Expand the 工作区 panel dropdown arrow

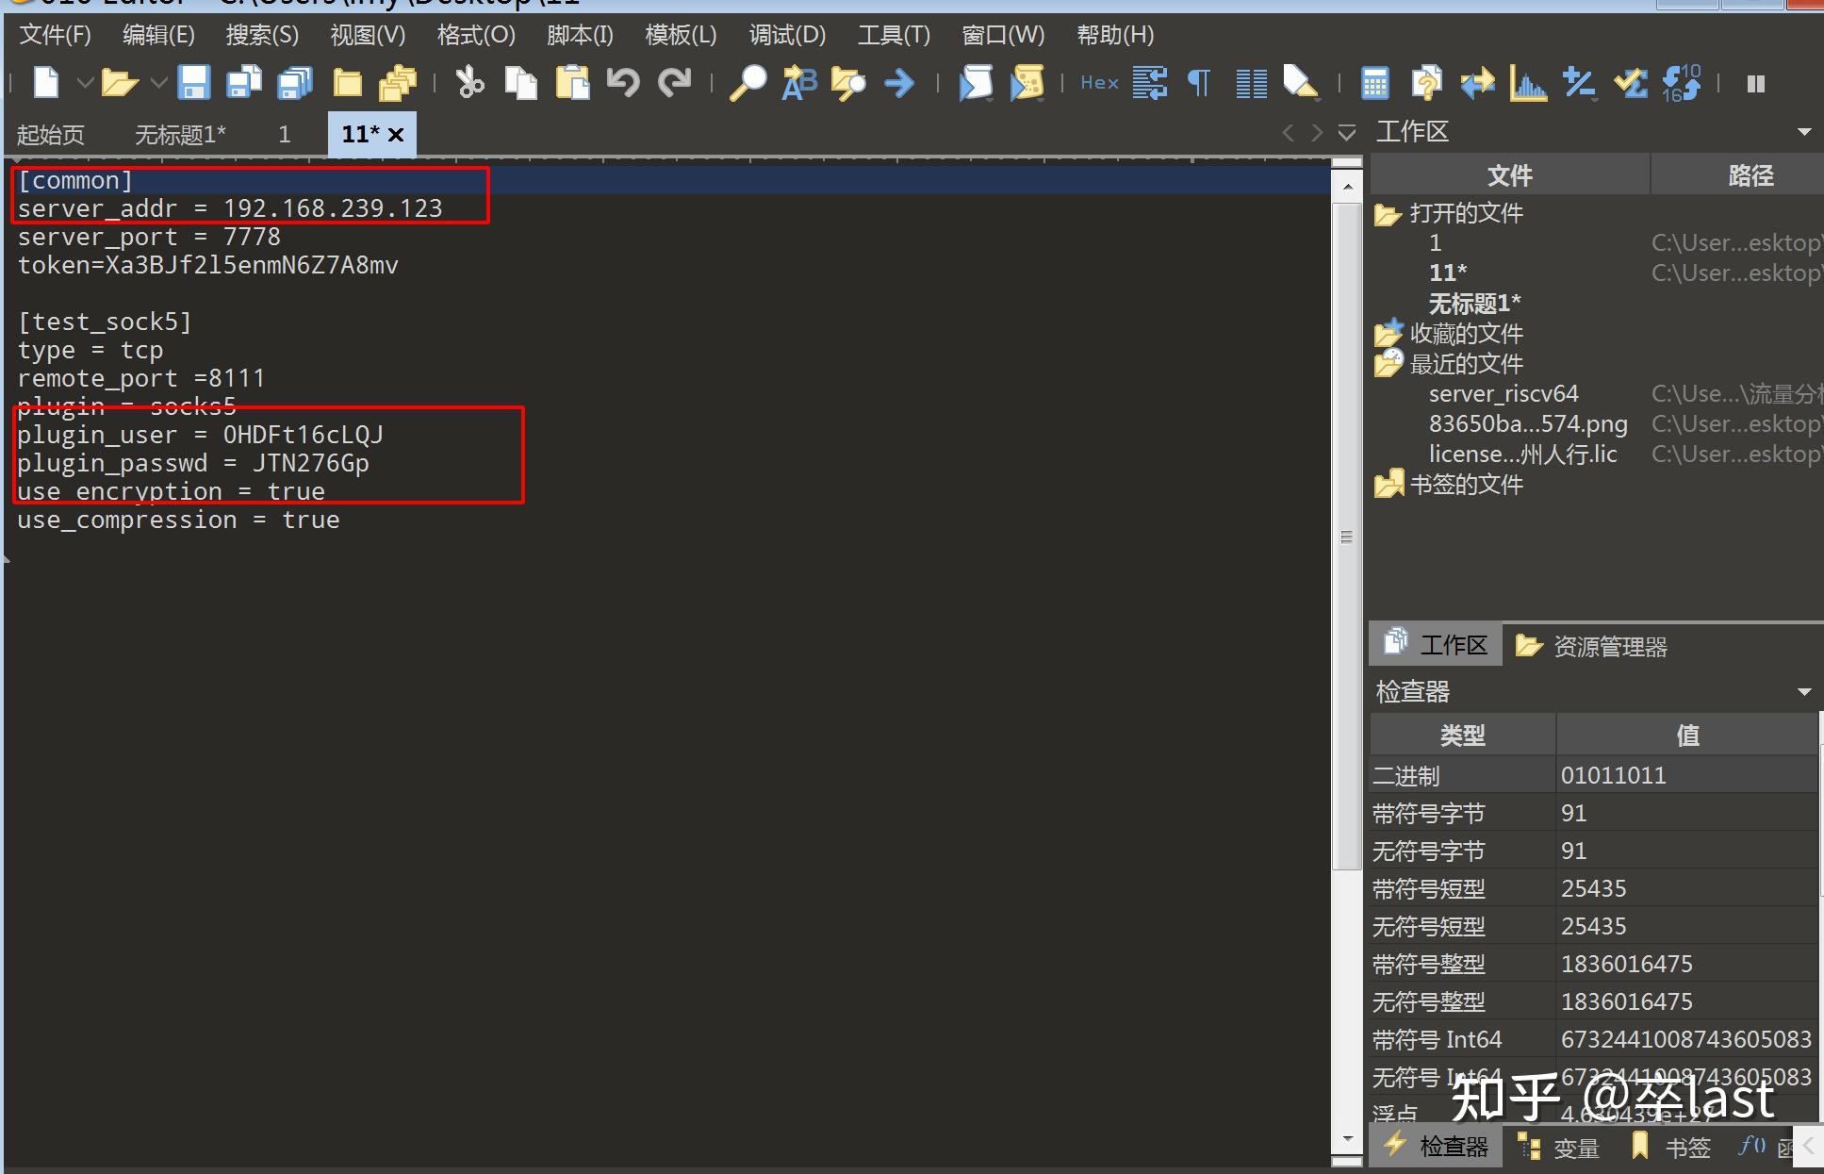point(1804,132)
